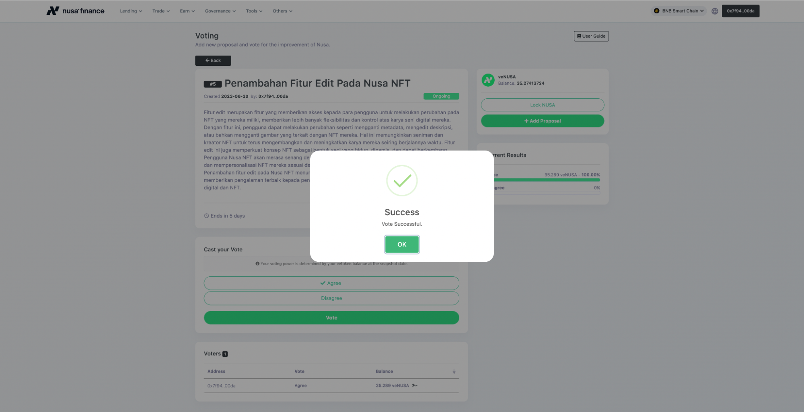The height and width of the screenshot is (412, 804).
Task: Expand the Governance dropdown menu
Action: (220, 11)
